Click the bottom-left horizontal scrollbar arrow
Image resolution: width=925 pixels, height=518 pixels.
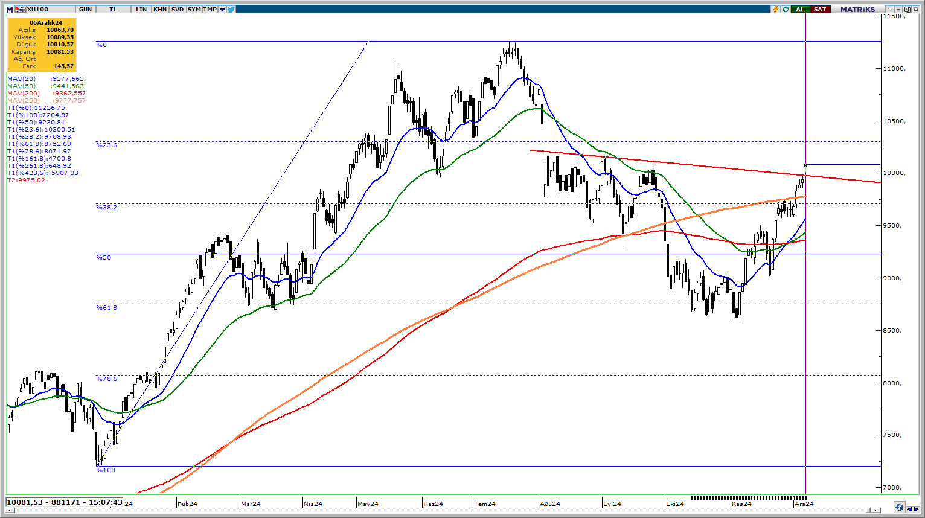coord(9,510)
